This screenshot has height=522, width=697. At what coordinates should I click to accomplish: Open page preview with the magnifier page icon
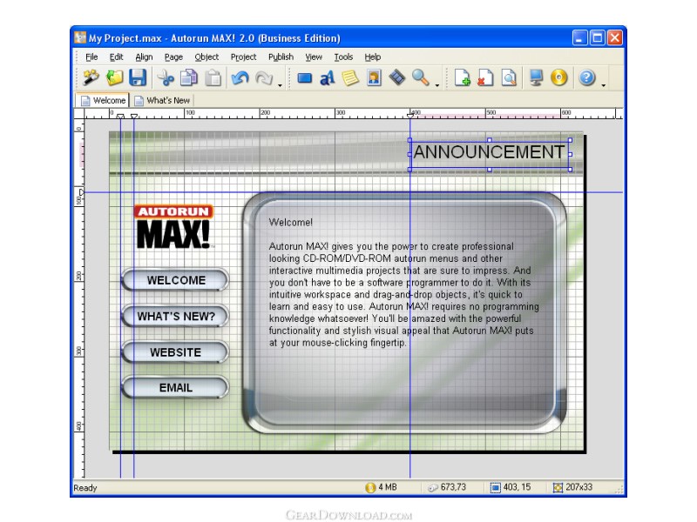pyautogui.click(x=509, y=78)
